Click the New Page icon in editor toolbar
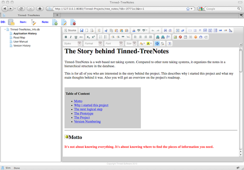Image resolution: width=244 pixels, height=170 pixels. (x=87, y=30)
